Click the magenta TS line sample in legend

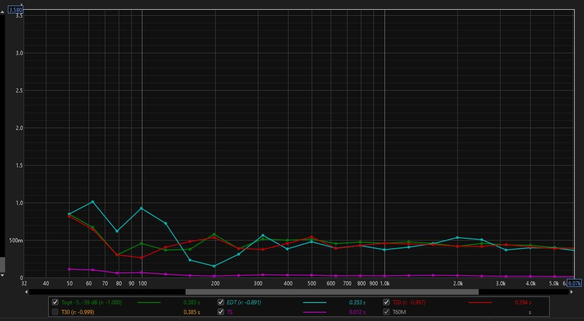coord(314,312)
